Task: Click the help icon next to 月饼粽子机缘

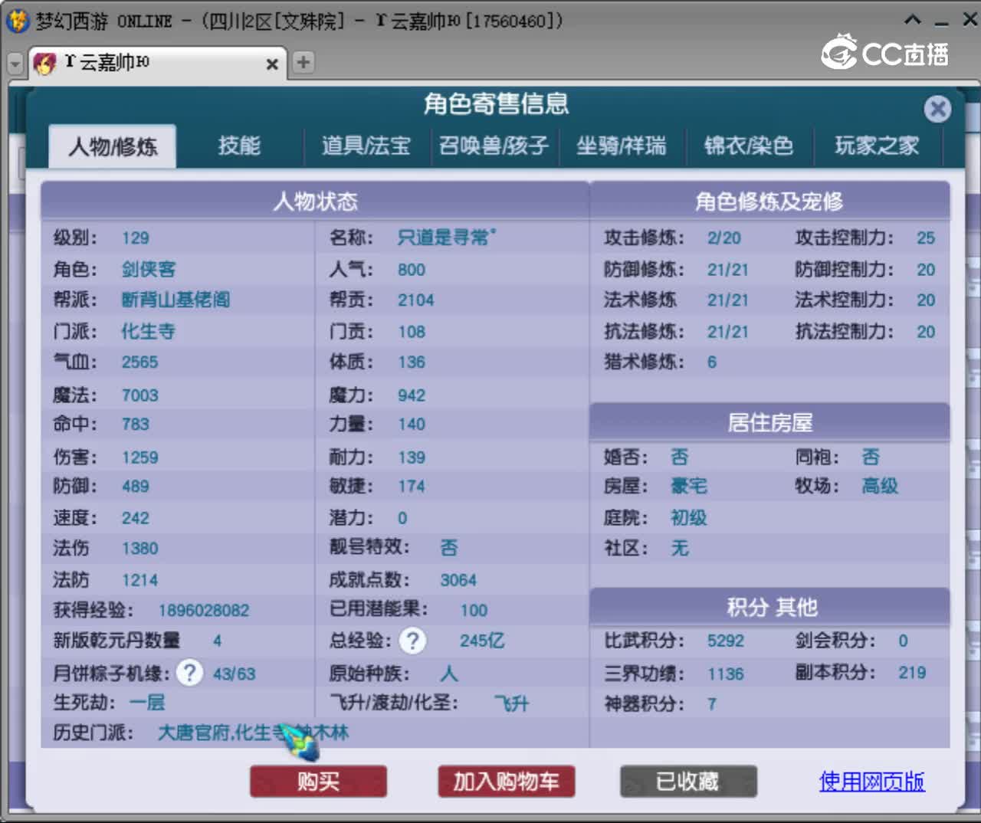Action: click(189, 674)
